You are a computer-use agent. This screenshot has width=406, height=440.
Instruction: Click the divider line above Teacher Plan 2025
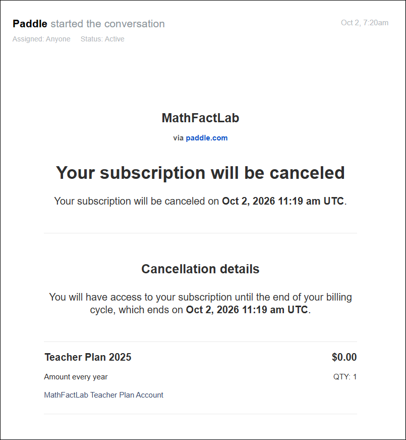200,342
